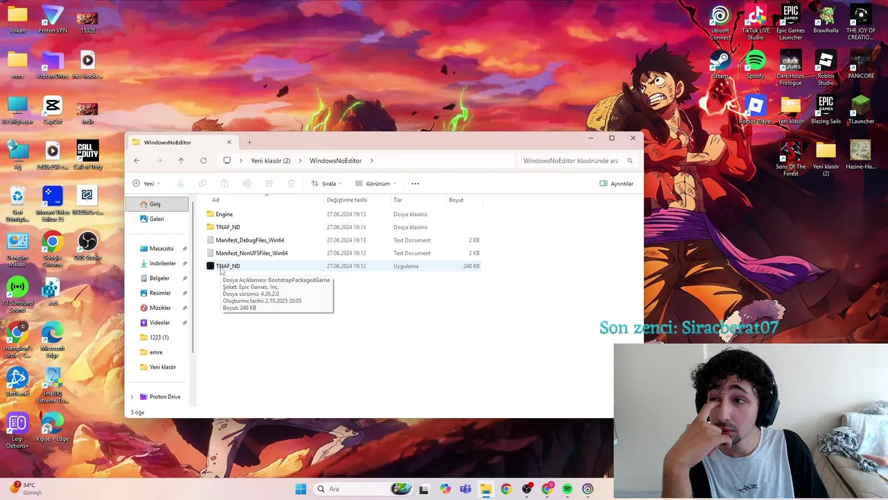Refresh the WindowsNoEditor folder view
Screen dimensions: 888x500
[203, 160]
